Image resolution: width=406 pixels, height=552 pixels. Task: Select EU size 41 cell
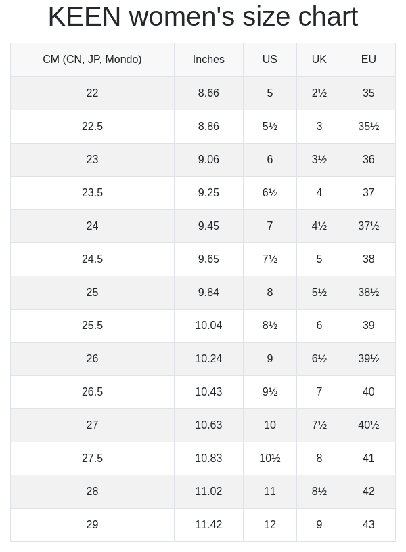[369, 459]
